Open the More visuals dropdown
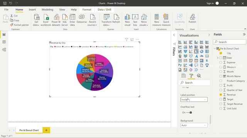The width and height of the screenshot is (247, 138). 144,20
